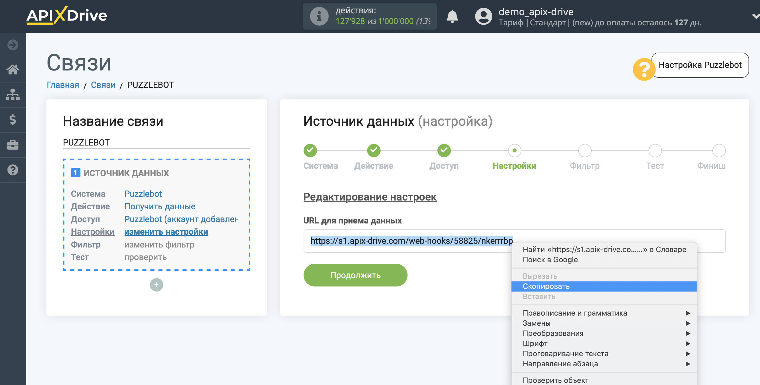The width and height of the screenshot is (760, 385).
Task: Choose Скопировать in context menu
Action: coord(604,286)
